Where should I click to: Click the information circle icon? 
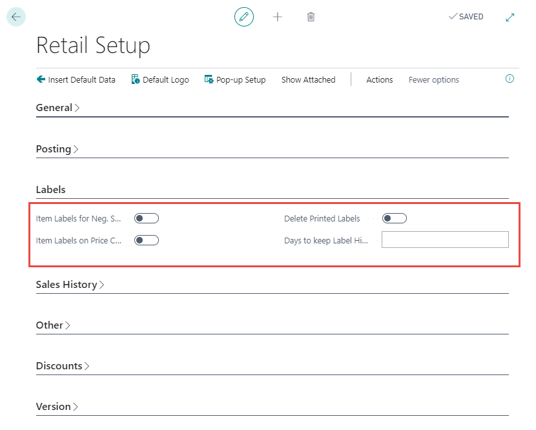510,79
